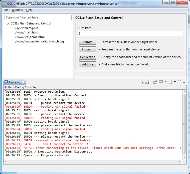Select /www/main.html in the tree
Screen dimensions: 190x174
click(27, 32)
